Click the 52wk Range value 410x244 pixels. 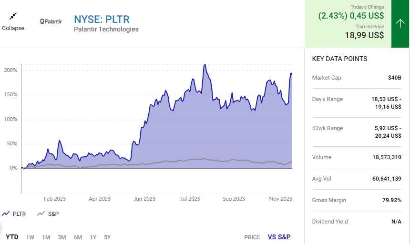pyautogui.click(x=388, y=132)
